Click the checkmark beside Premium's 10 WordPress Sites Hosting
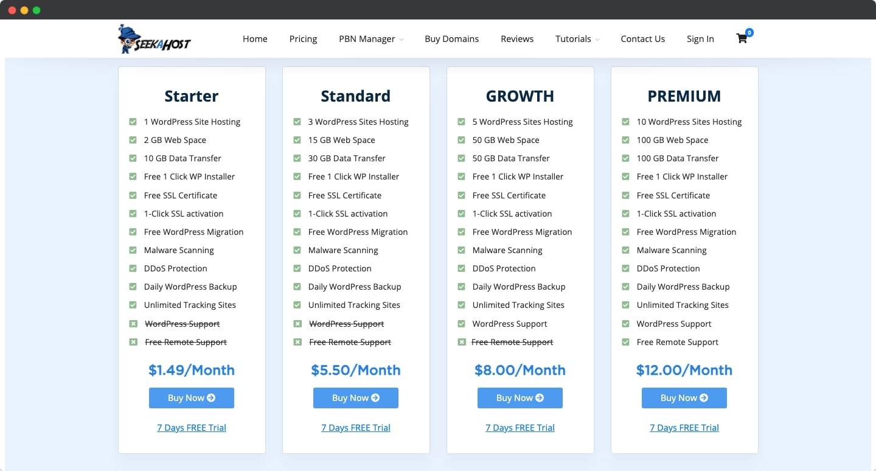Screen dimensions: 876x471 [x=625, y=122]
